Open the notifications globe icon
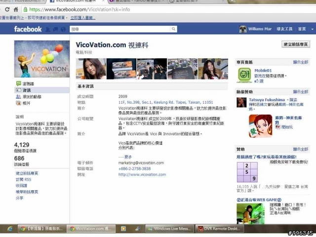 (63, 29)
